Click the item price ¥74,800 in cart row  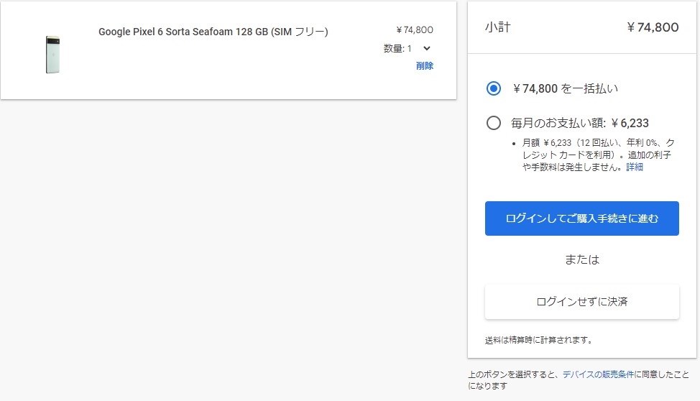pyautogui.click(x=414, y=30)
